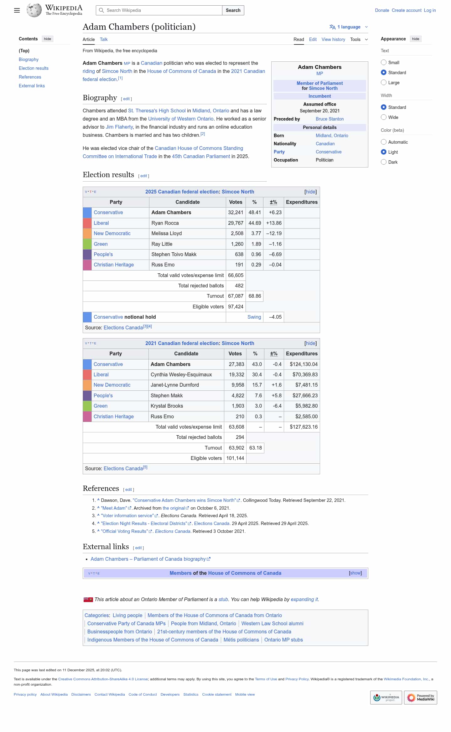Click the Ontario flag stub icon
Screen dimensions: 451x732
click(88, 599)
